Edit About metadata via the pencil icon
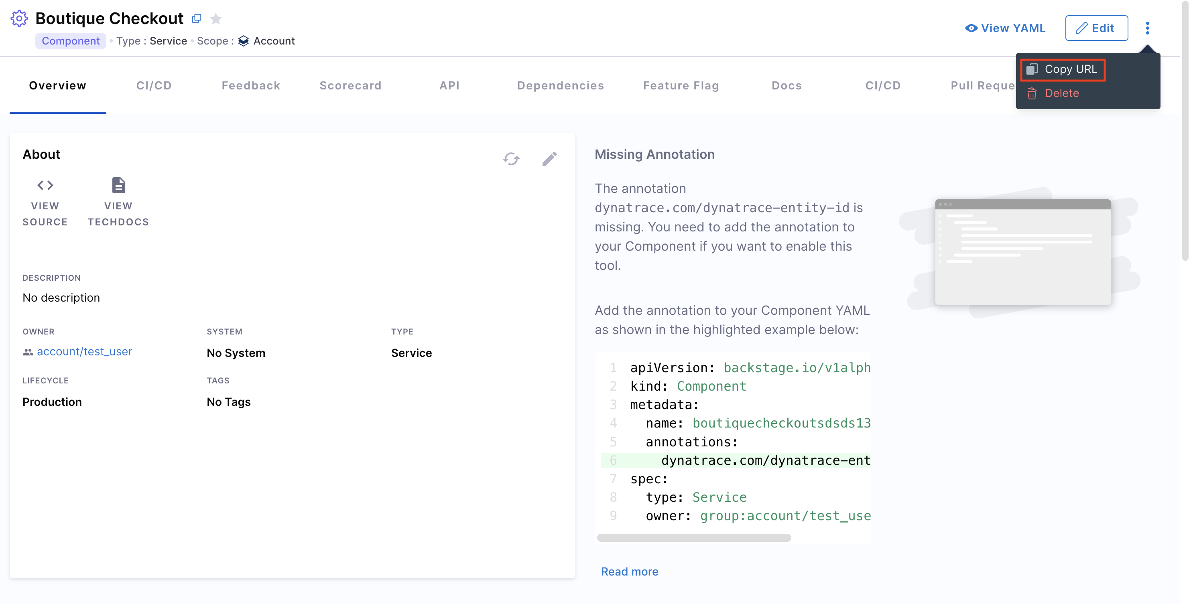This screenshot has width=1191, height=604. tap(549, 158)
